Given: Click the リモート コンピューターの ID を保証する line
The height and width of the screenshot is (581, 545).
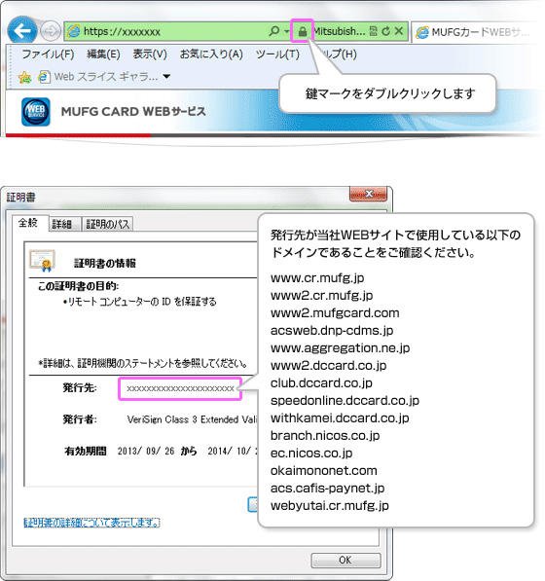Looking at the screenshot, I should pos(140,302).
